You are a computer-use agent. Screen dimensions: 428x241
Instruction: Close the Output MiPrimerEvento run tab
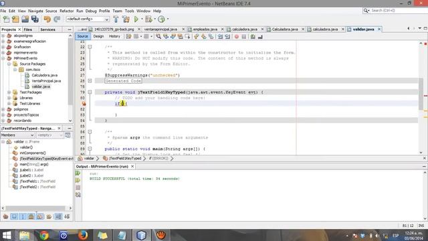(132, 167)
